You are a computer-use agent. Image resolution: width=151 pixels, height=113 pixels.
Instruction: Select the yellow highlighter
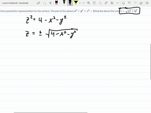[76, 3]
